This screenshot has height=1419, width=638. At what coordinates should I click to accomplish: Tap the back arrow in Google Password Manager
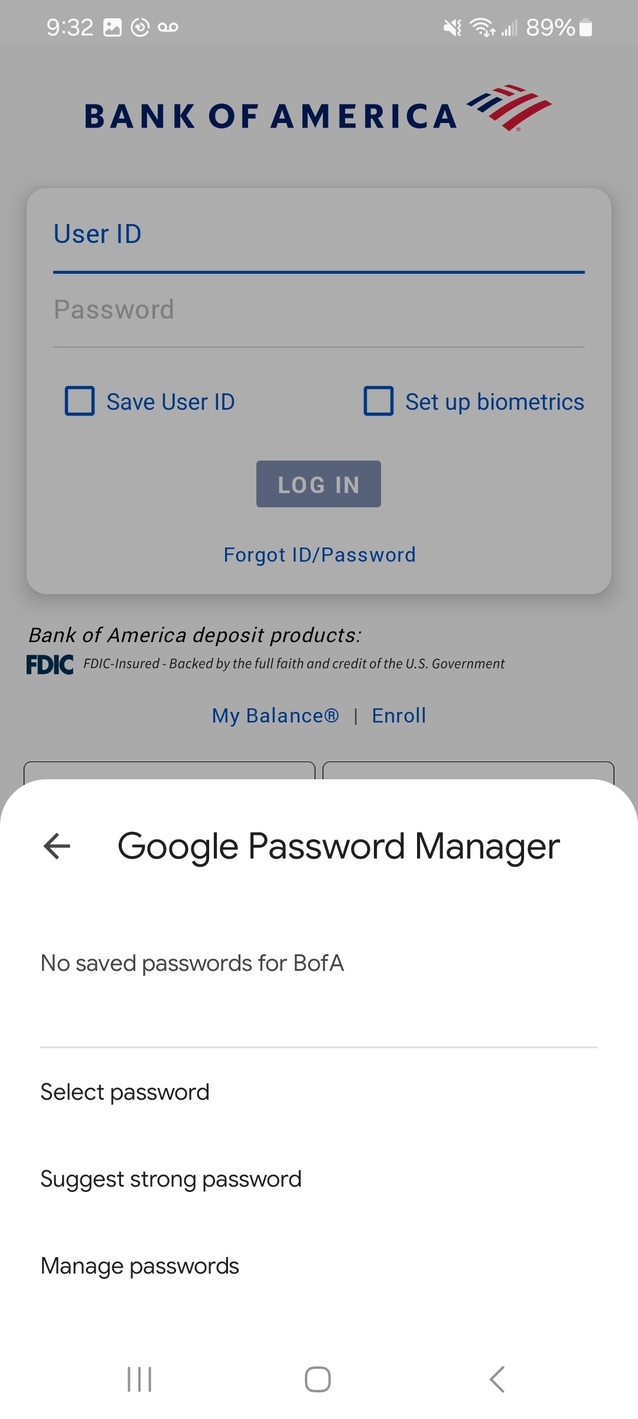tap(57, 846)
